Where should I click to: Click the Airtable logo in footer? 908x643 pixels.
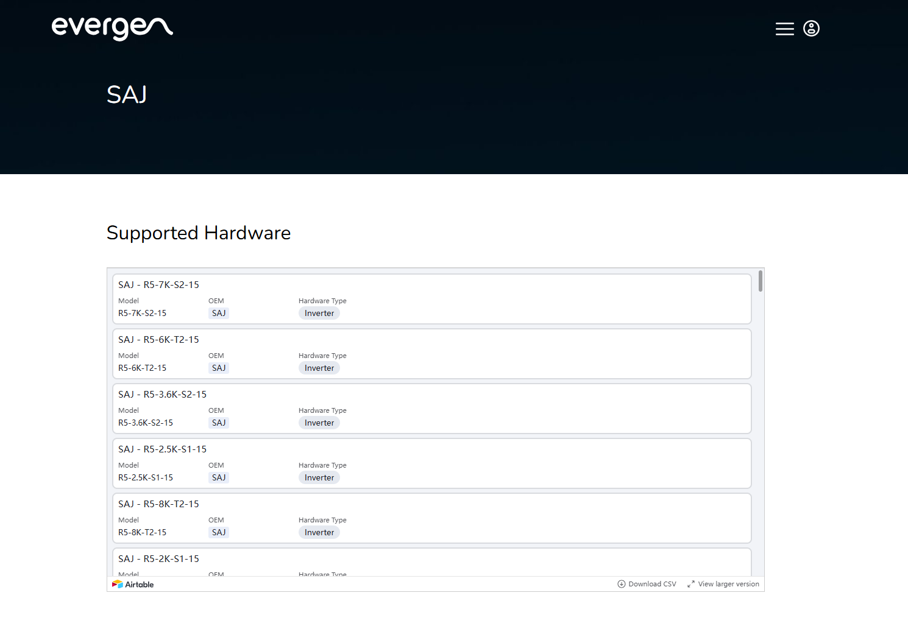[133, 585]
